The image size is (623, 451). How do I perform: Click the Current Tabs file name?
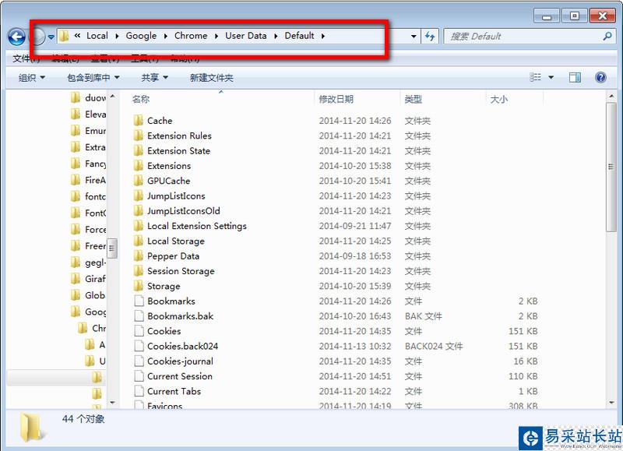pos(174,391)
